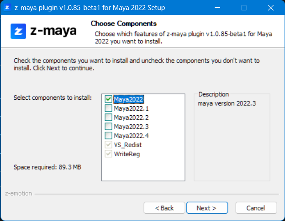This screenshot has width=285, height=221.
Task: Click the z-emotion branding text
Action: (19, 193)
